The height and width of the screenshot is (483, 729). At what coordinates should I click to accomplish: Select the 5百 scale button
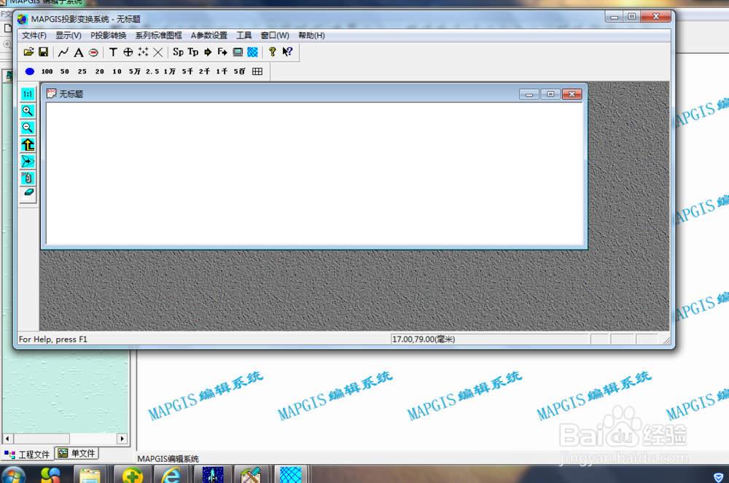pyautogui.click(x=239, y=71)
